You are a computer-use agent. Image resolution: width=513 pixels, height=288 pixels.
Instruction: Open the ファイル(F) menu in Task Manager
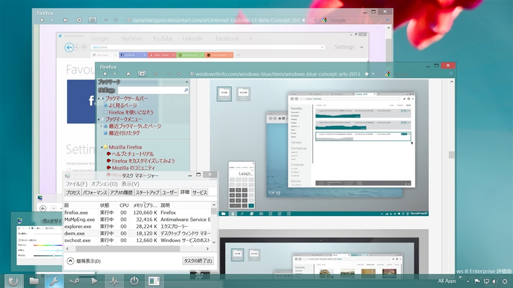[76, 184]
